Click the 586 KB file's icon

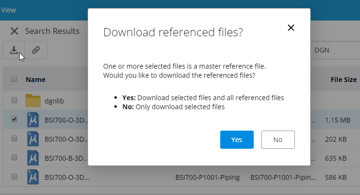33,176
